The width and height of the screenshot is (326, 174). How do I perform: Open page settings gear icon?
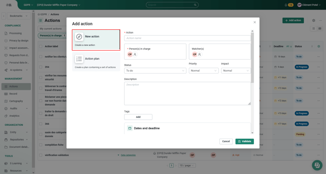pos(314,20)
